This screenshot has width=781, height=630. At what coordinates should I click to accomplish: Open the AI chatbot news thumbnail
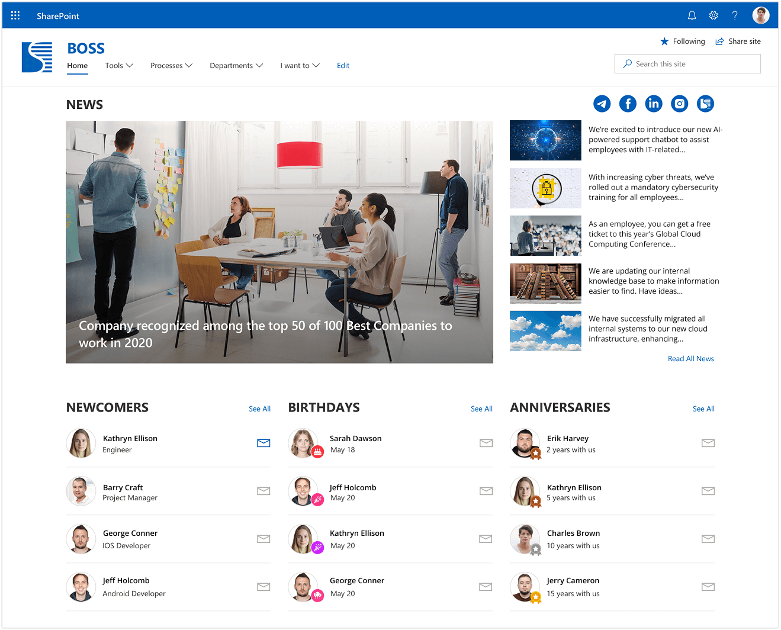[545, 140]
